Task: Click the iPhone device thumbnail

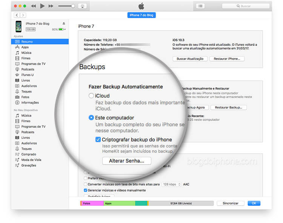Action: click(18, 26)
